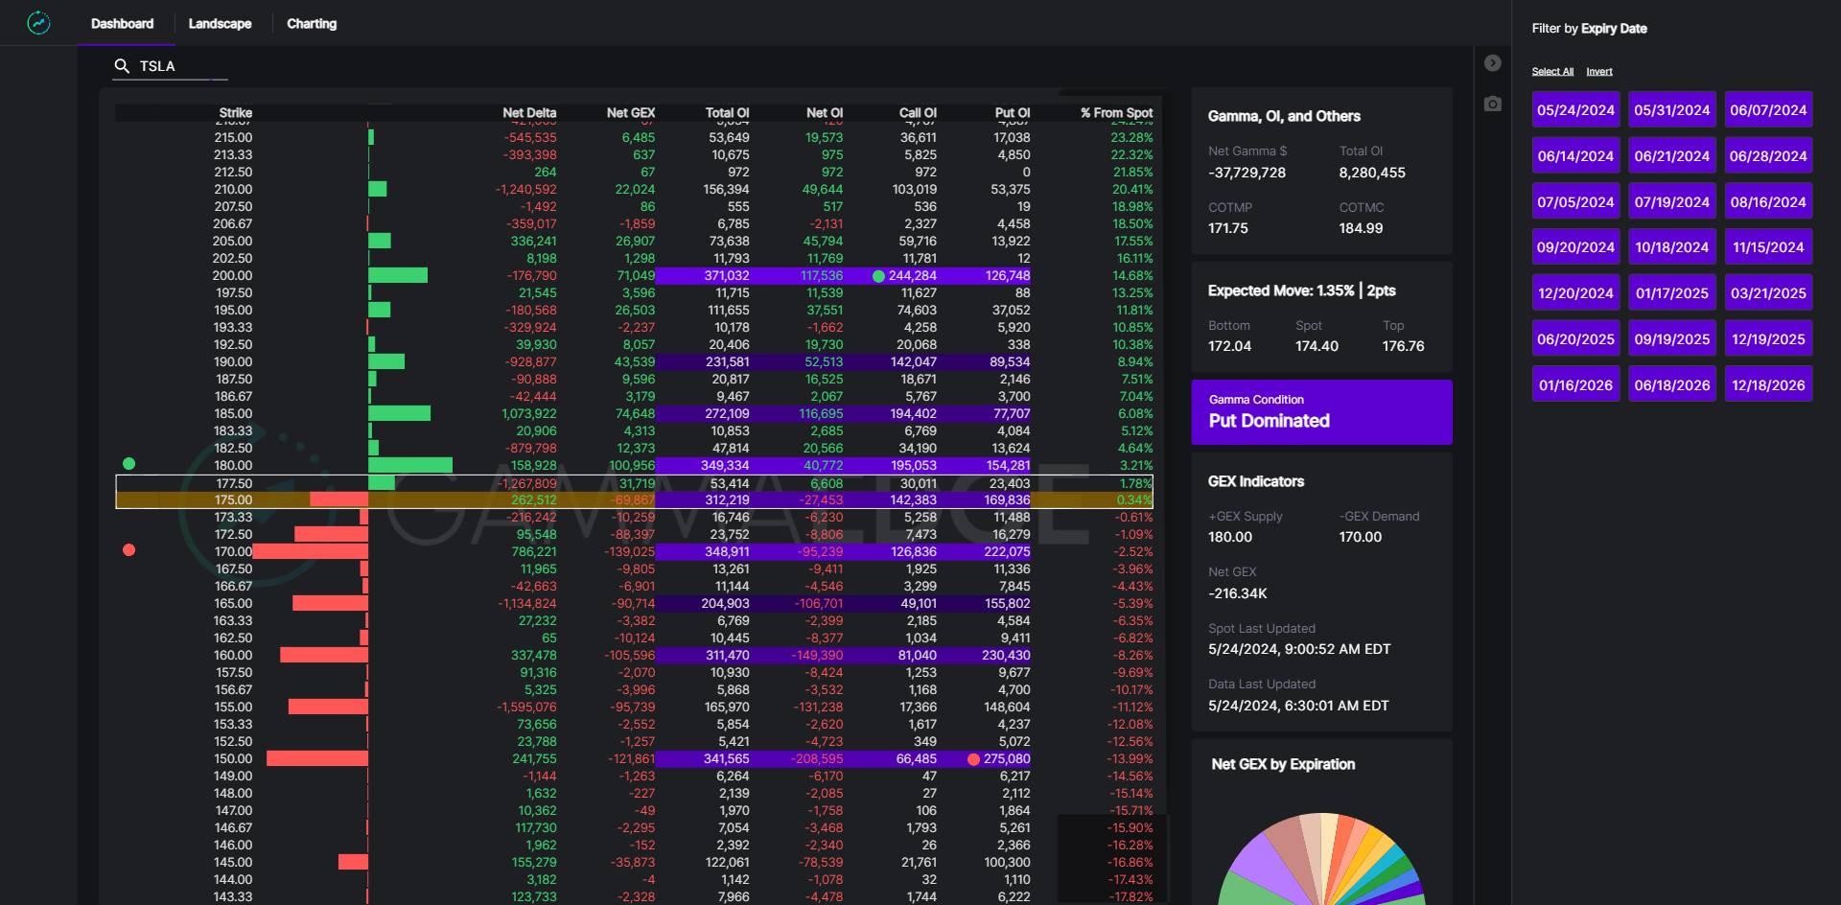Click the red dot beside strike 170.00
Image resolution: width=1841 pixels, height=905 pixels.
click(129, 550)
